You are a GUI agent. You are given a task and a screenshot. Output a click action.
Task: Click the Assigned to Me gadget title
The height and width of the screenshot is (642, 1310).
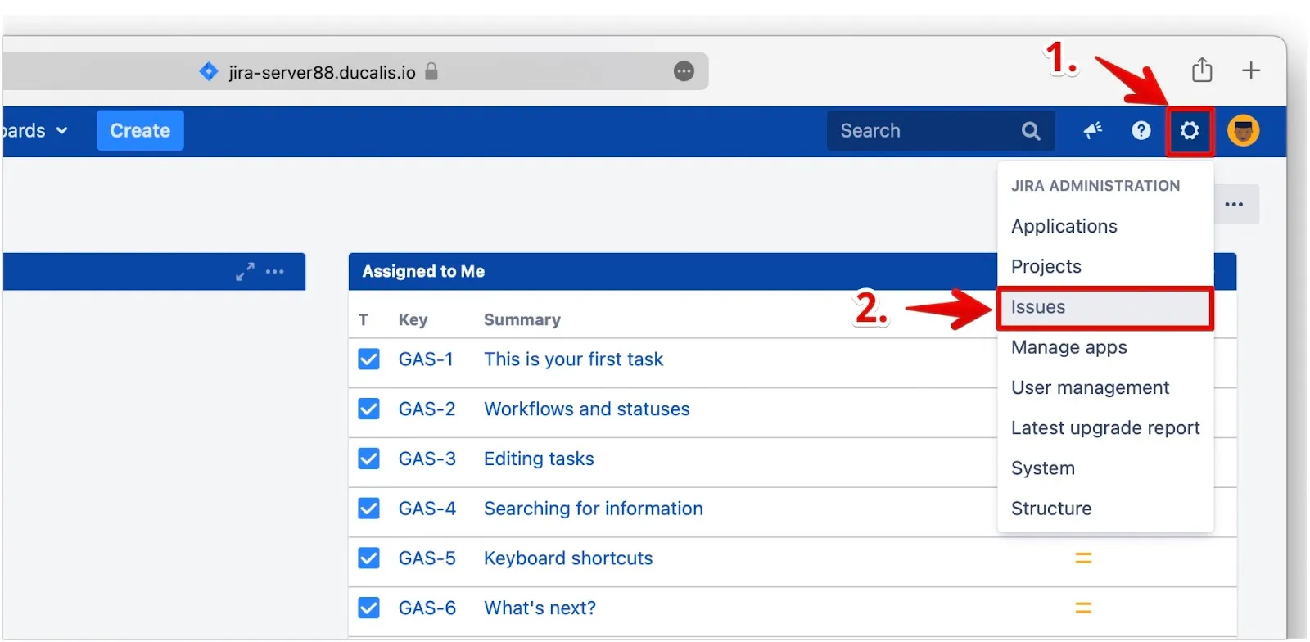click(423, 271)
